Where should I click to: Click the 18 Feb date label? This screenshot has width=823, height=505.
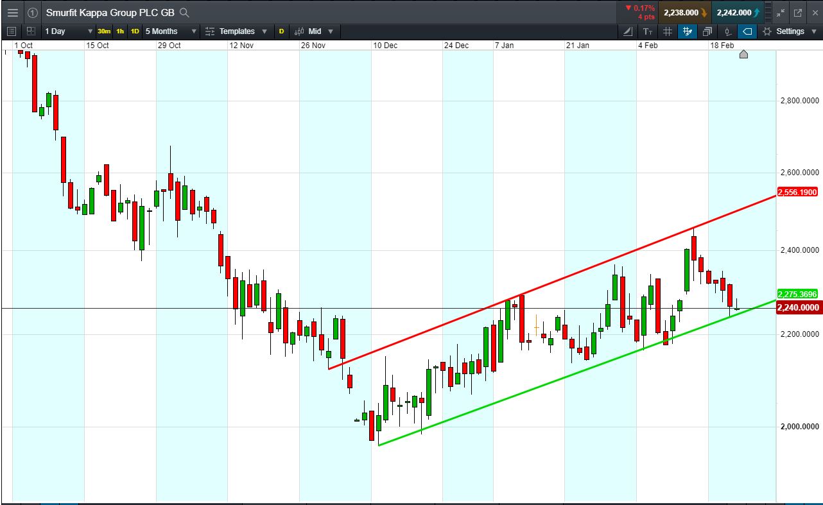(722, 46)
